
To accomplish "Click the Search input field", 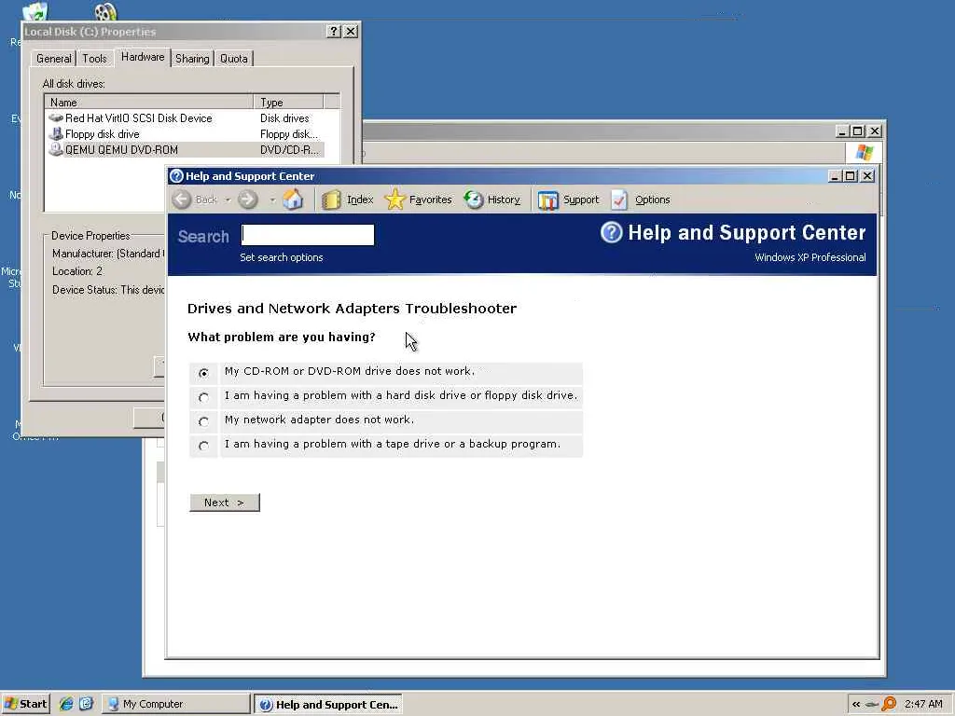I will [308, 235].
